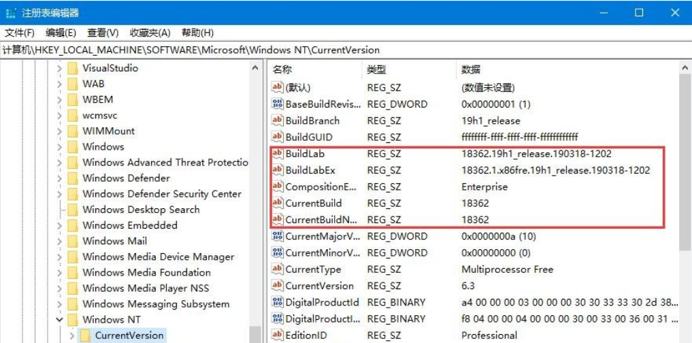692x343 pixels.
Task: Click the data value Enterprise
Action: tap(484, 186)
